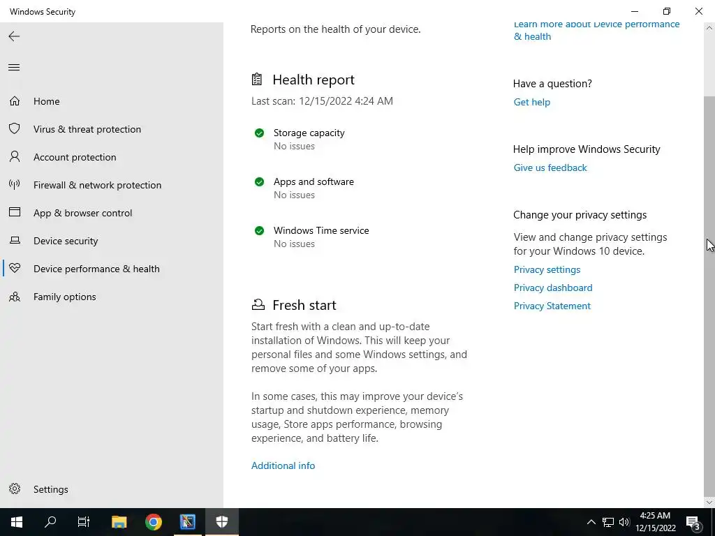
Task: Go to Home page
Action: (x=47, y=101)
